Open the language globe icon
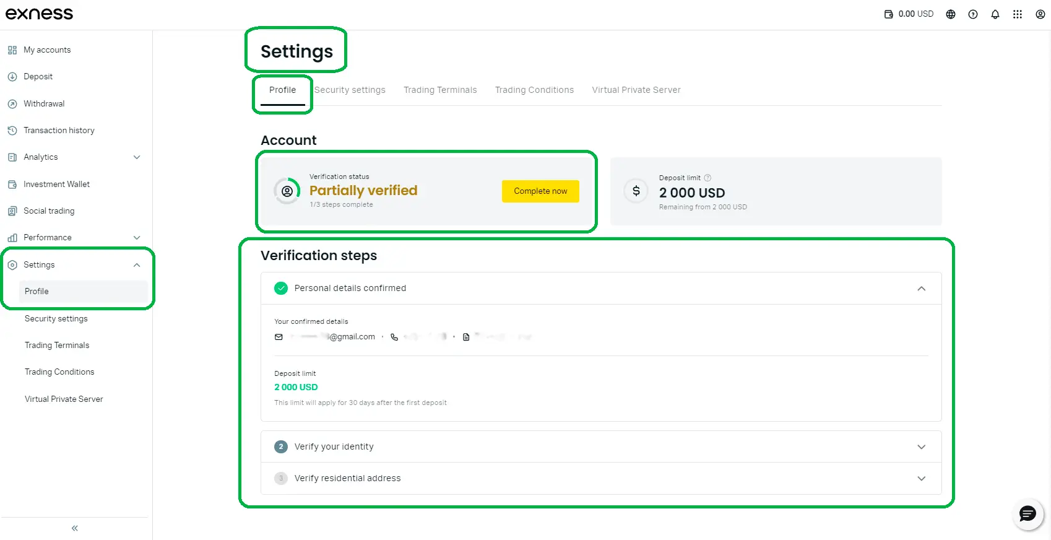 coord(951,14)
